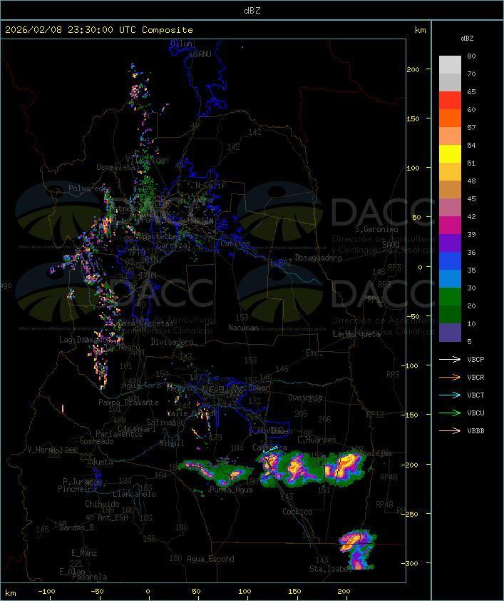Pick the purple swatch between 39 and 36
The height and width of the screenshot is (601, 504).
450,243
